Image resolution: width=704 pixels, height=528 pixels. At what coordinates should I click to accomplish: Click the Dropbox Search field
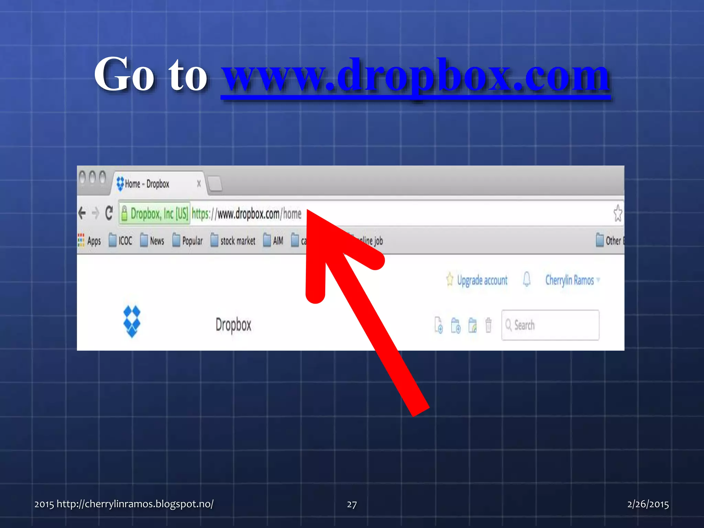click(550, 325)
